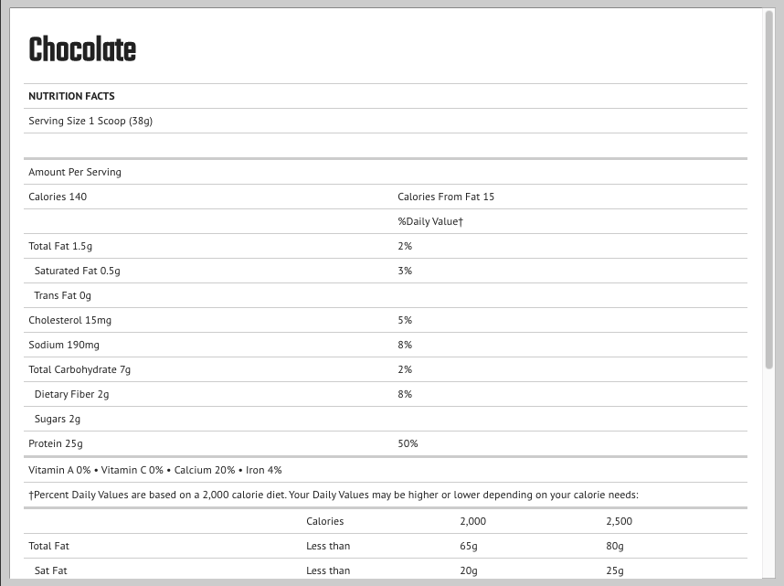Click the Calories From Fat 15 cell
This screenshot has width=784, height=586.
[446, 197]
